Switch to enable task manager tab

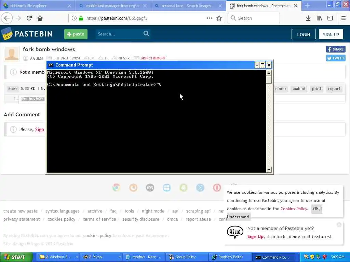click(x=112, y=6)
